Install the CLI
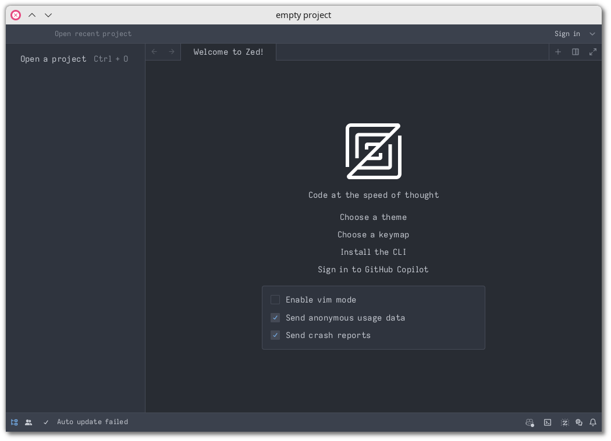 click(374, 252)
